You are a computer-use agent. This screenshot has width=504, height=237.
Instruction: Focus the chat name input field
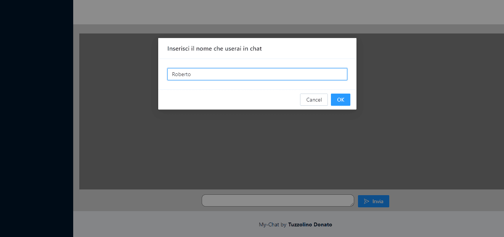click(257, 74)
